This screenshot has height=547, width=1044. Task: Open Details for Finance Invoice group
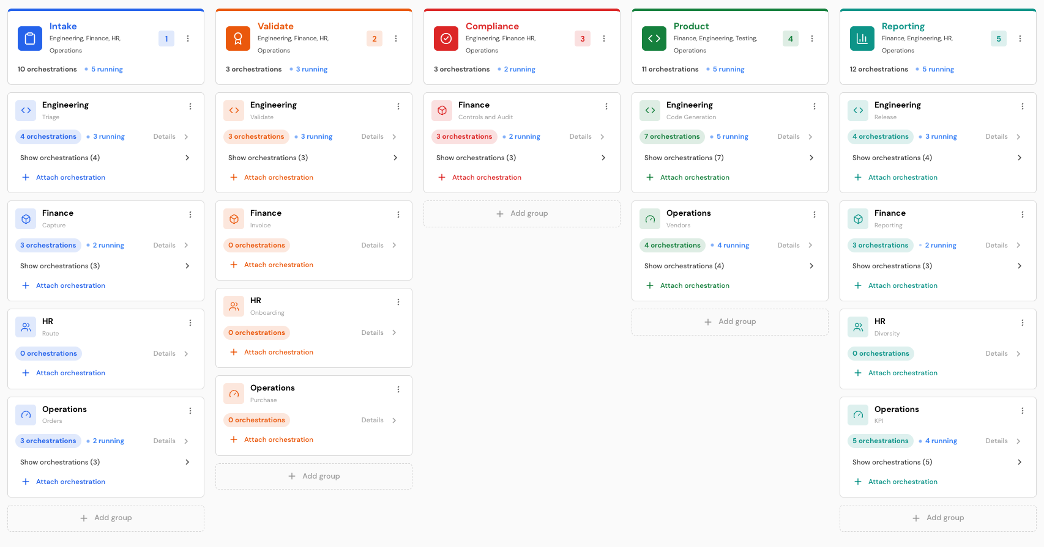[379, 245]
